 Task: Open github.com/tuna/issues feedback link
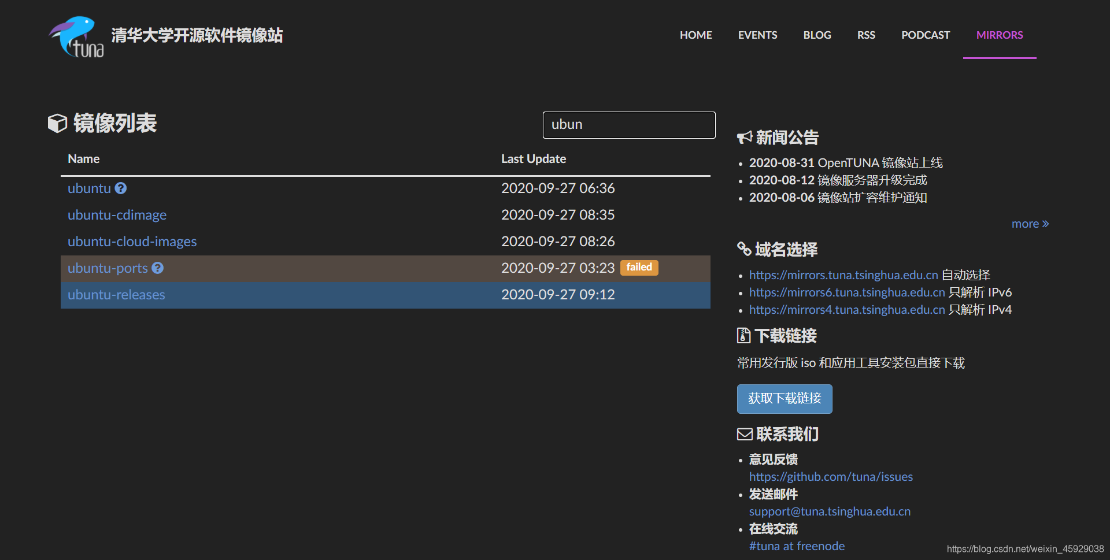pyautogui.click(x=831, y=477)
